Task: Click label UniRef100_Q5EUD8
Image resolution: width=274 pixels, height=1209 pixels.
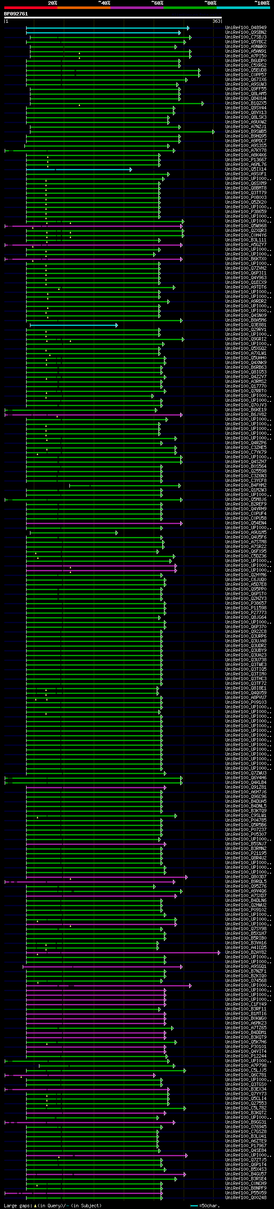Action: tap(246, 70)
